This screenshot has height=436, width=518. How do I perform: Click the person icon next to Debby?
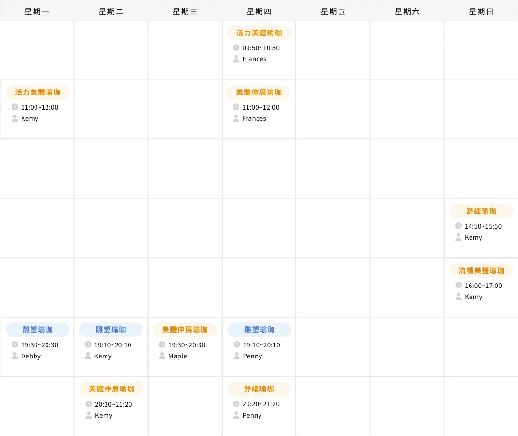[14, 356]
